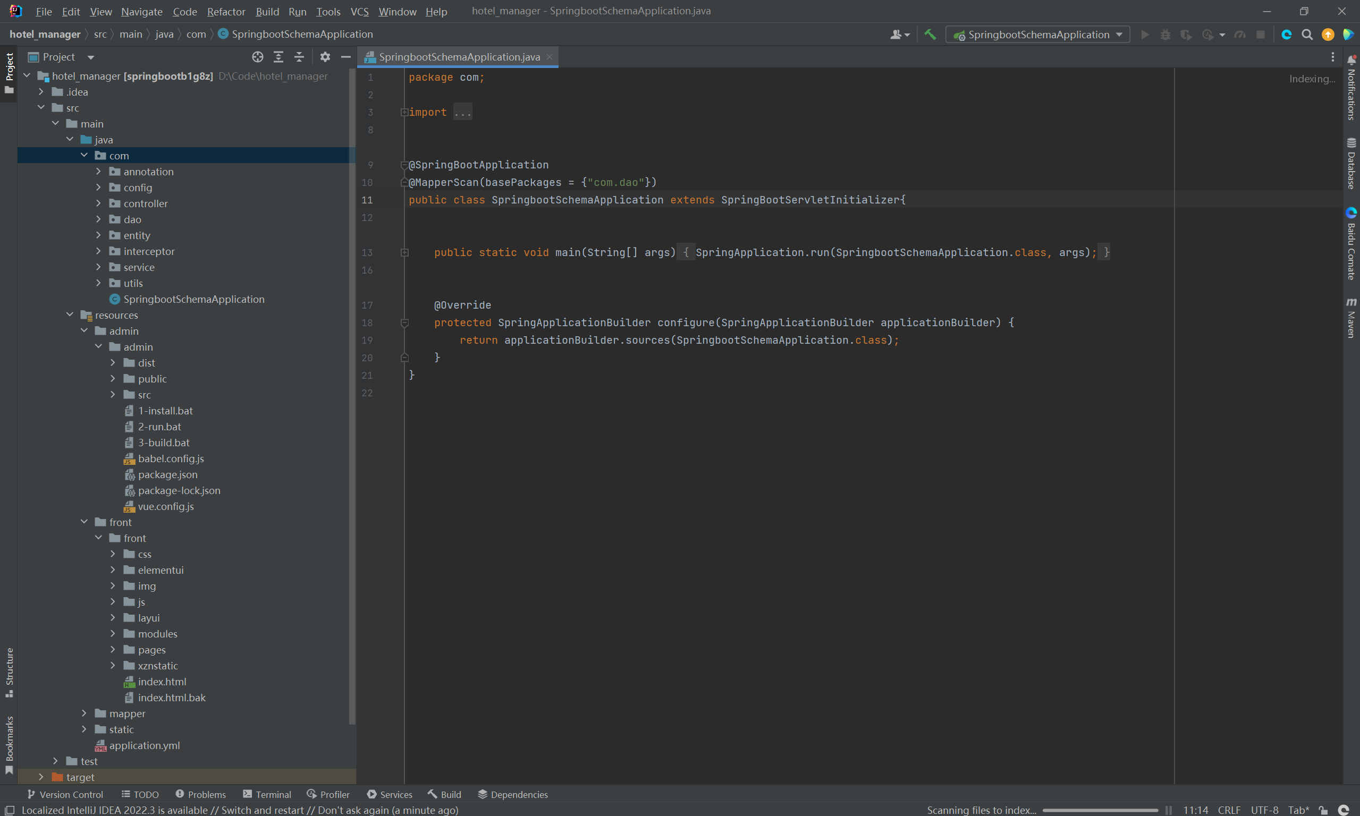
Task: Toggle the fold marker on main method line
Action: coord(404,252)
